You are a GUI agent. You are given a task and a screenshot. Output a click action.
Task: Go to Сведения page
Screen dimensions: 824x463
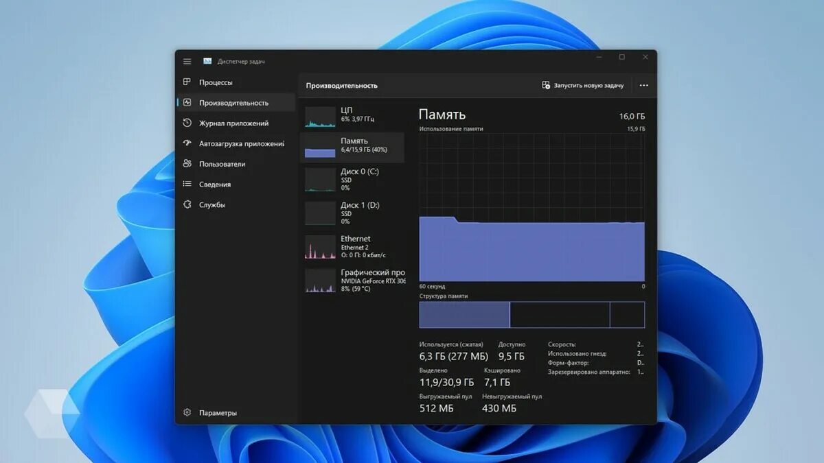click(236, 184)
